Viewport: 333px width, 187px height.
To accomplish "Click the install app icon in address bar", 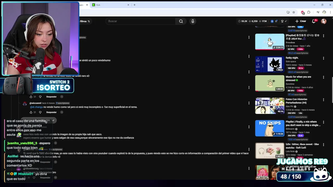I will pyautogui.click(x=288, y=12).
